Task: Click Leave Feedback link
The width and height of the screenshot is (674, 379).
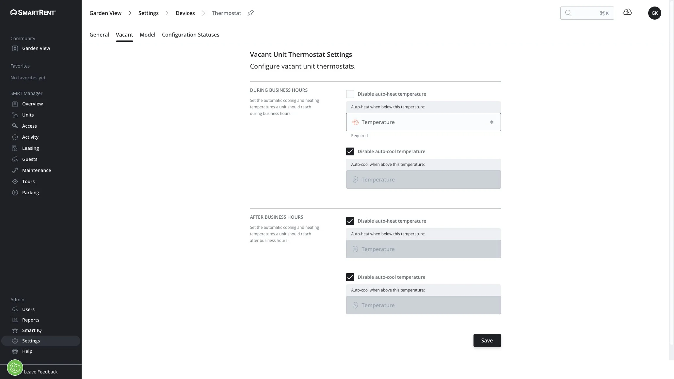Action: 41,372
